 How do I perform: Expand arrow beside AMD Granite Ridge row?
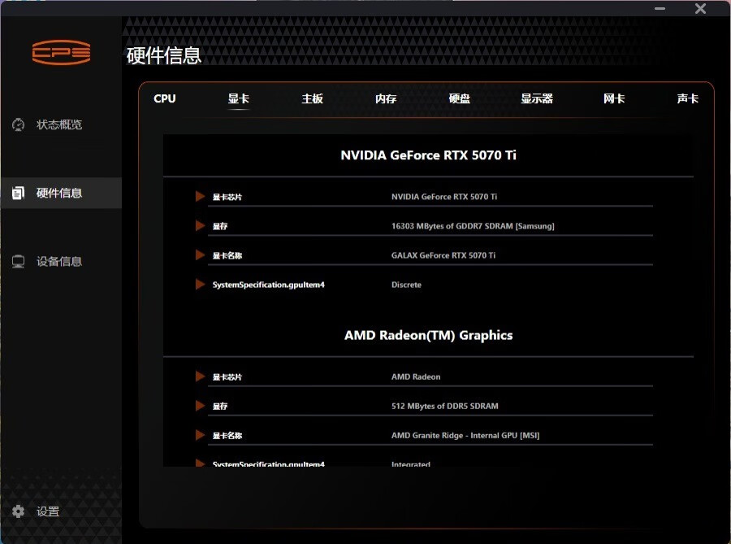pyautogui.click(x=200, y=435)
